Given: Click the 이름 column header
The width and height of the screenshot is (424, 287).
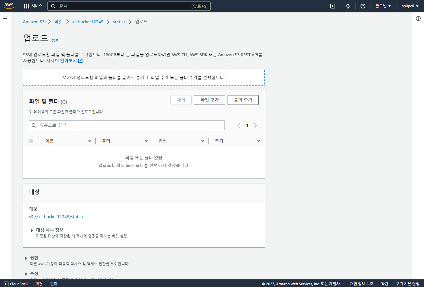Looking at the screenshot, I should (x=50, y=141).
